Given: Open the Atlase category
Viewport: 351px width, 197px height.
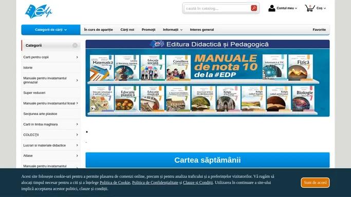Looking at the screenshot, I should (28, 155).
